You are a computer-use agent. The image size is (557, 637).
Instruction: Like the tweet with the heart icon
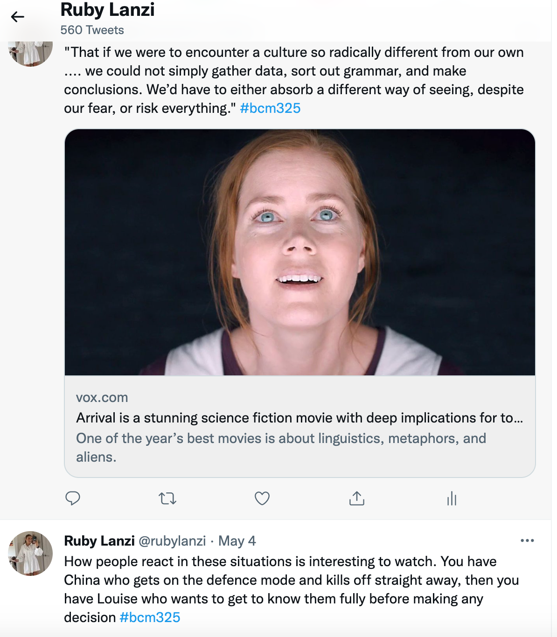[x=262, y=499]
